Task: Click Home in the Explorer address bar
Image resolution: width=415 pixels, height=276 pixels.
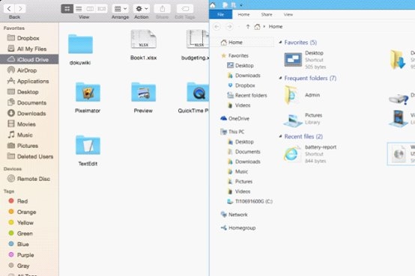Action: pos(276,26)
